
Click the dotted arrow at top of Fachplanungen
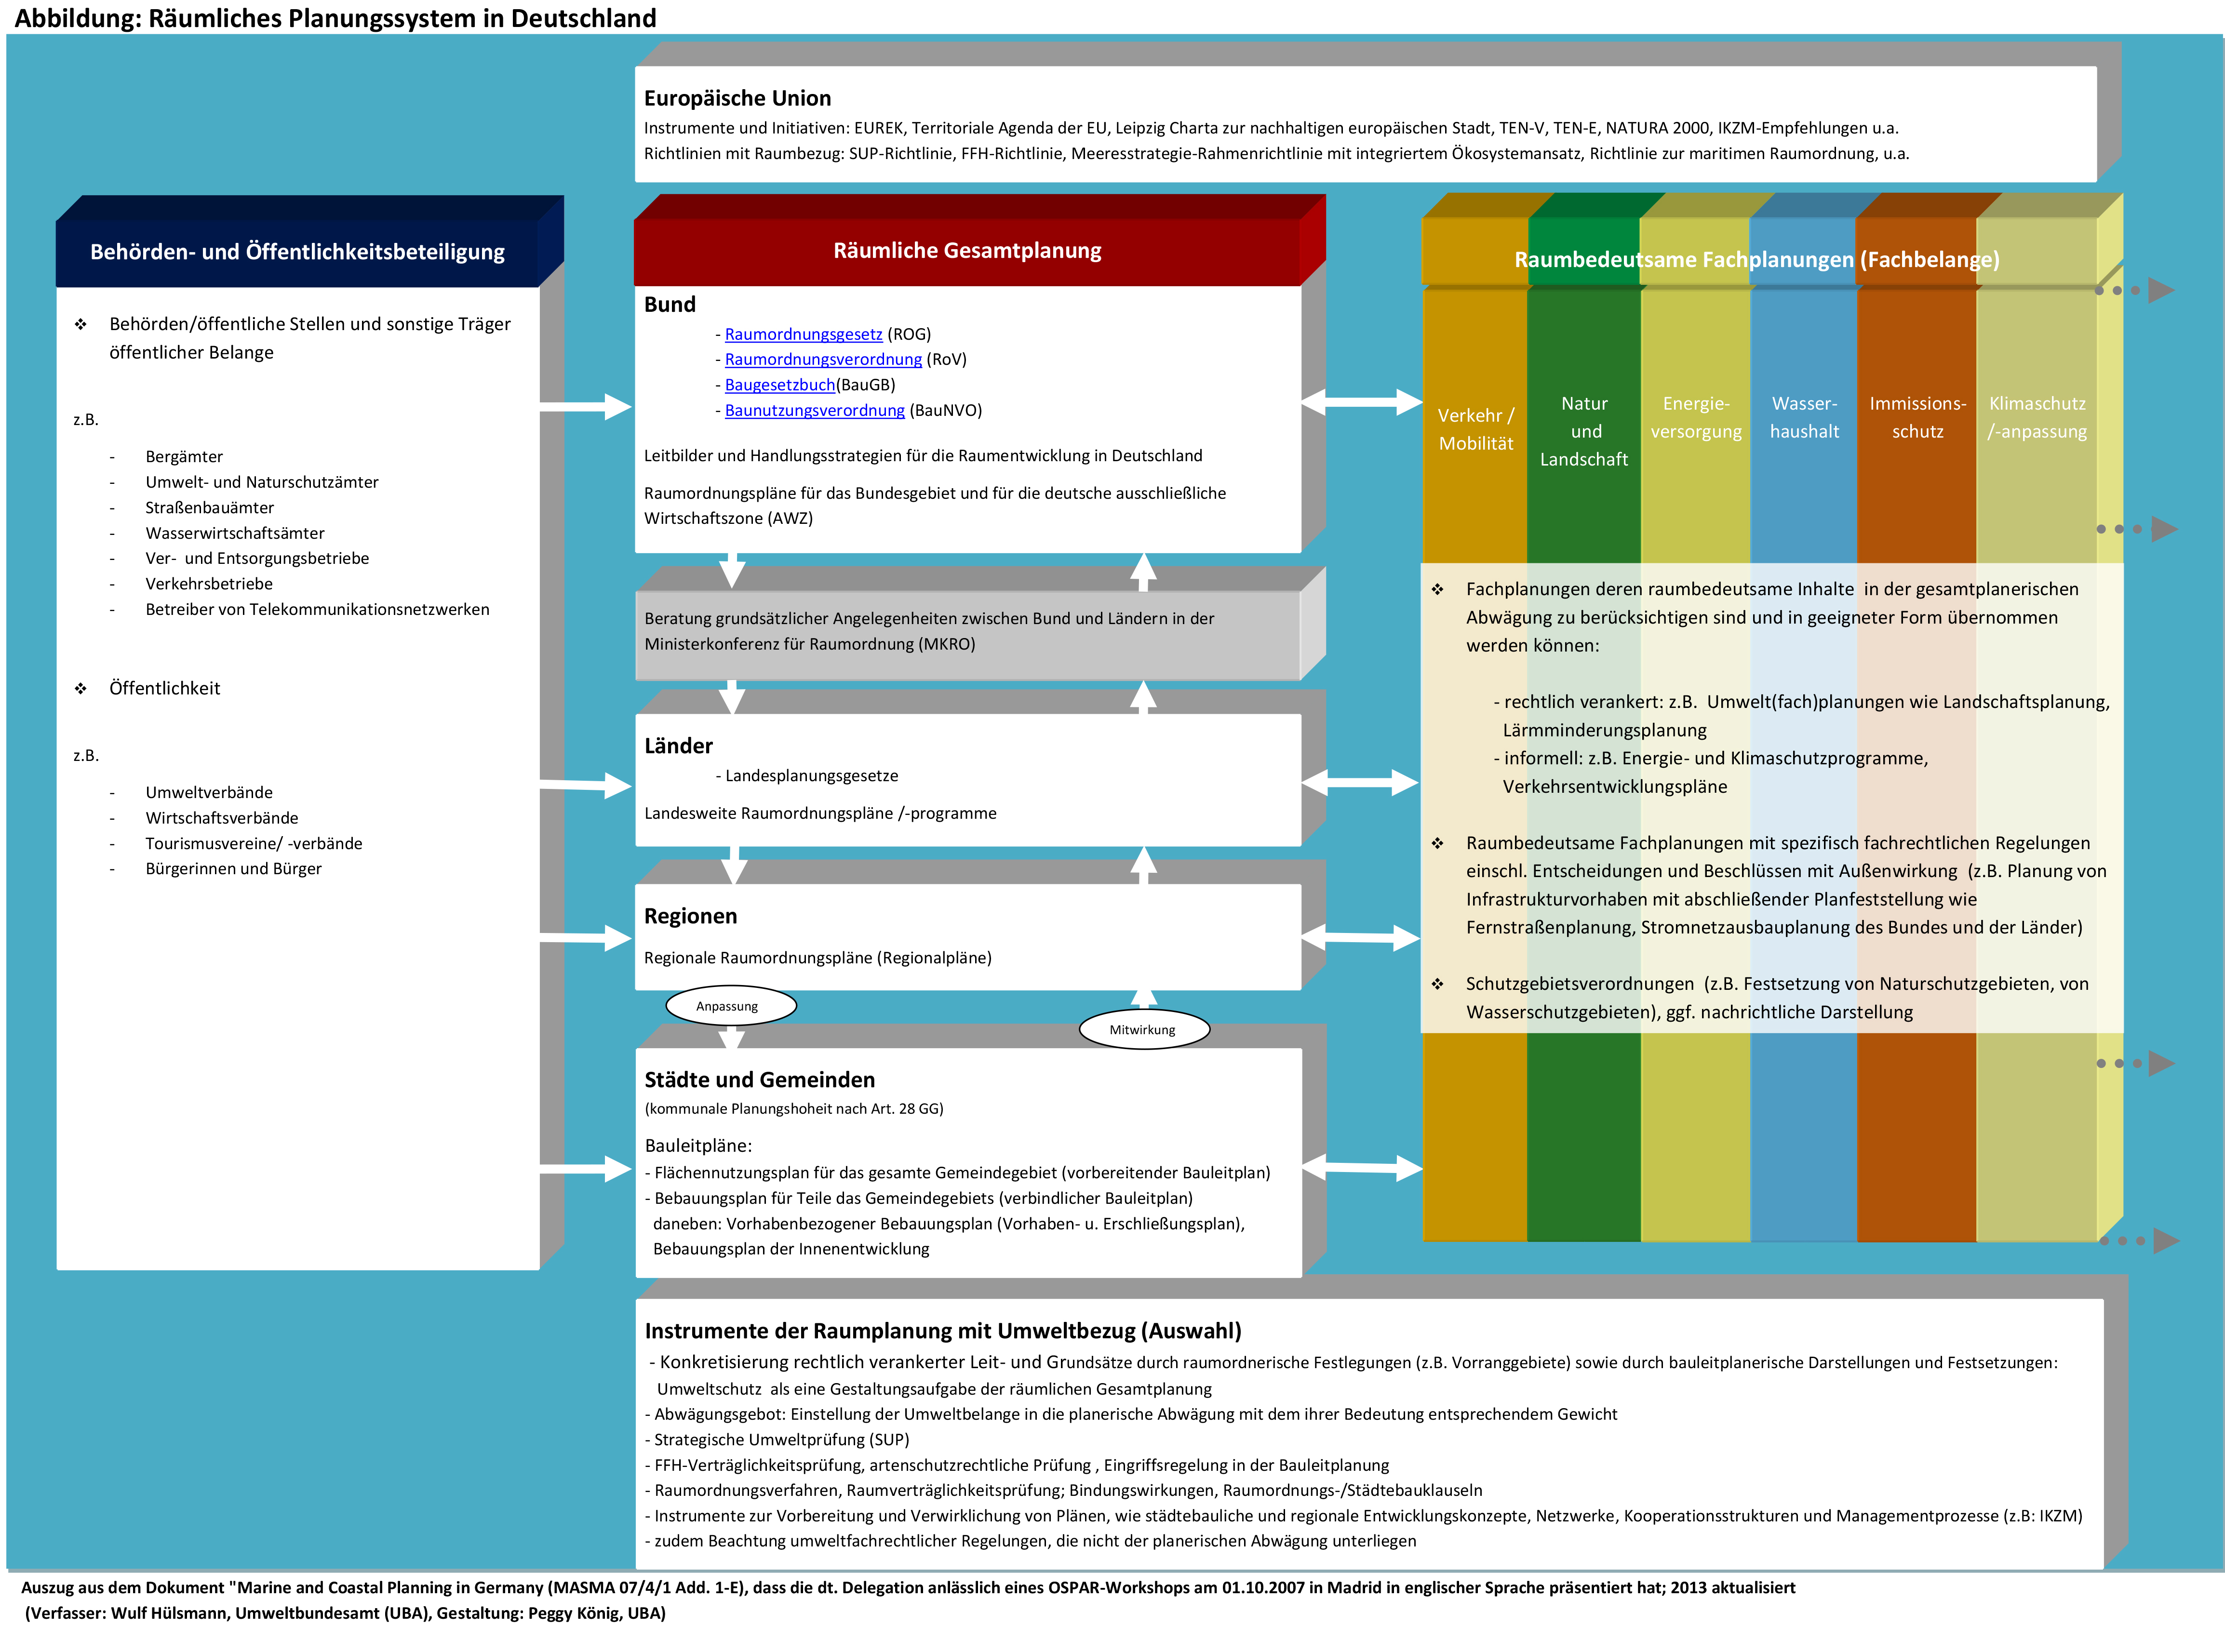pos(2136,290)
